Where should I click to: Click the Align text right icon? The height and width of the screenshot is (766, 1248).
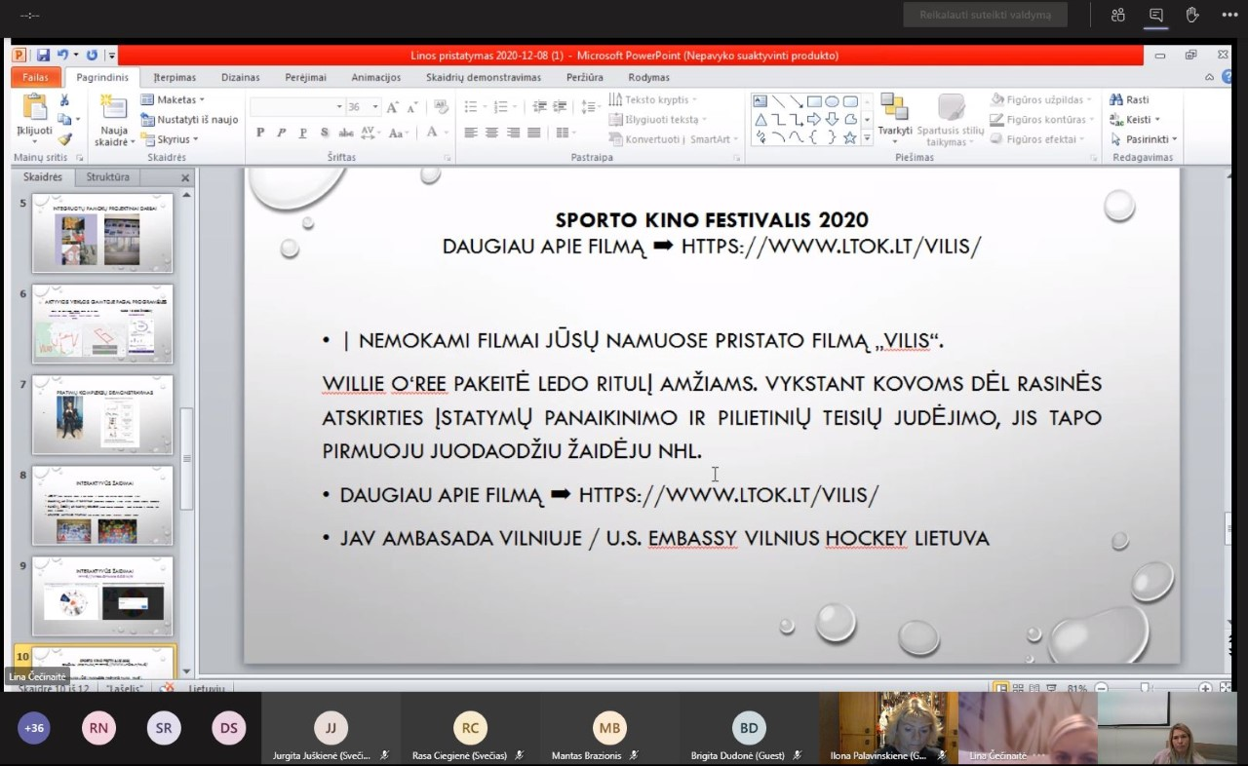(514, 134)
